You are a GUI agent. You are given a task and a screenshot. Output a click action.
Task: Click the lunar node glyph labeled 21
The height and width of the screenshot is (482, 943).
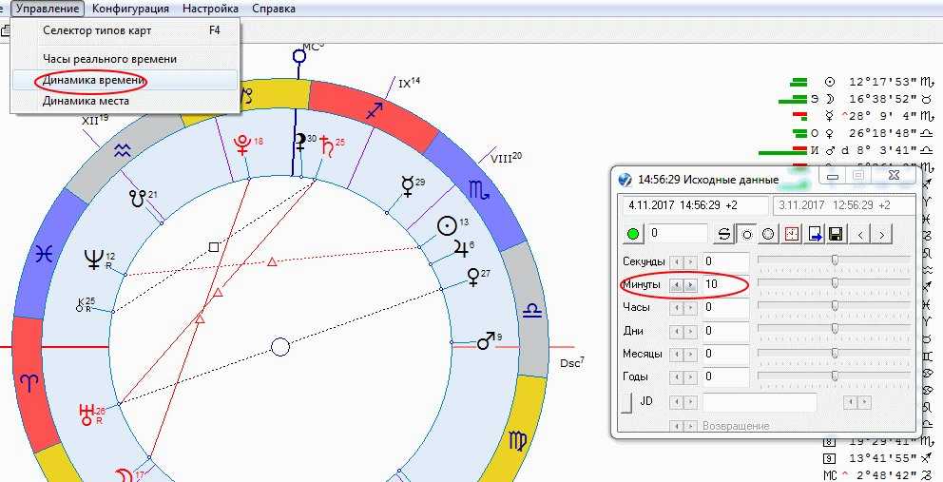[x=139, y=199]
